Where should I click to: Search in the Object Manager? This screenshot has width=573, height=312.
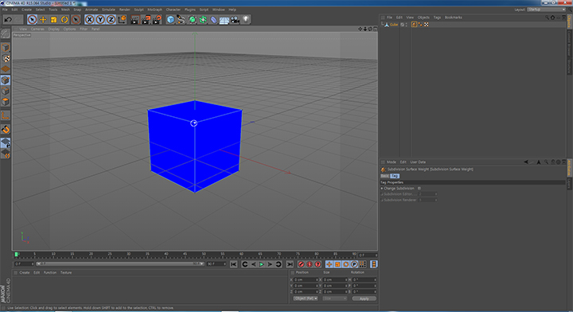tap(547, 18)
